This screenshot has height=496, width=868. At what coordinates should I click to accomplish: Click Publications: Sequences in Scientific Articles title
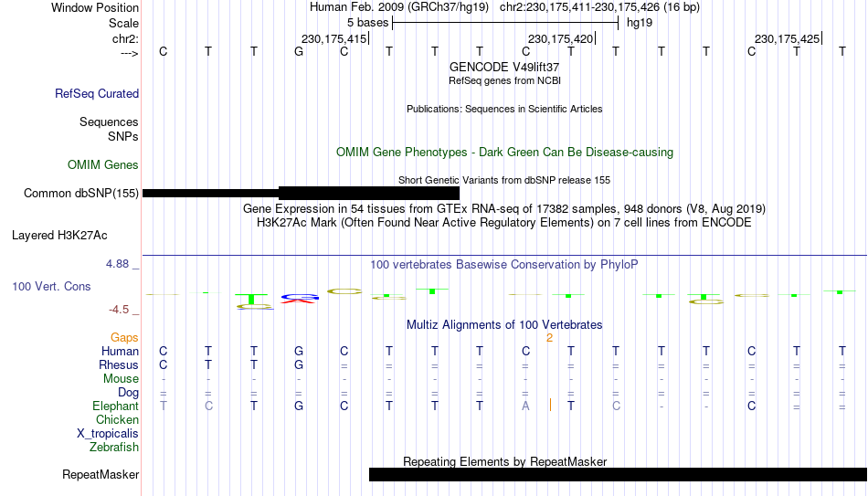(504, 109)
